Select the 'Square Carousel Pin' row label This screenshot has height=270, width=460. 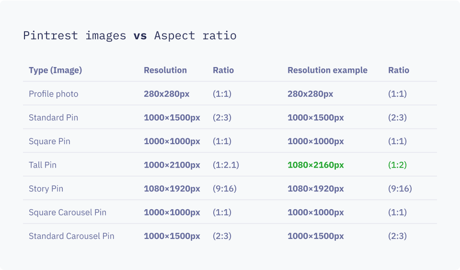pos(68,213)
